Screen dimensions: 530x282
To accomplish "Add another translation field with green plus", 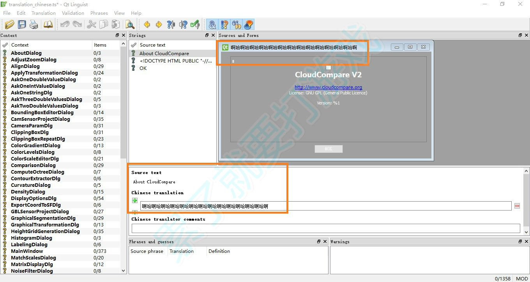I will (134, 200).
